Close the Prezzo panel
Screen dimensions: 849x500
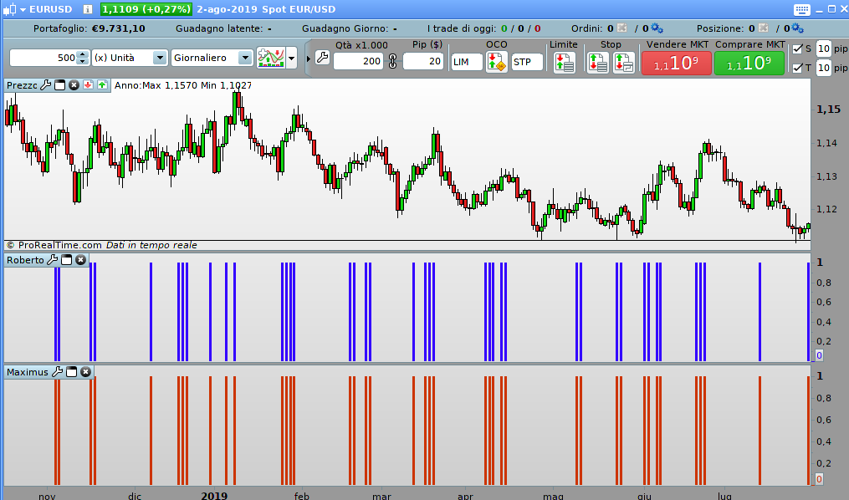pyautogui.click(x=74, y=85)
